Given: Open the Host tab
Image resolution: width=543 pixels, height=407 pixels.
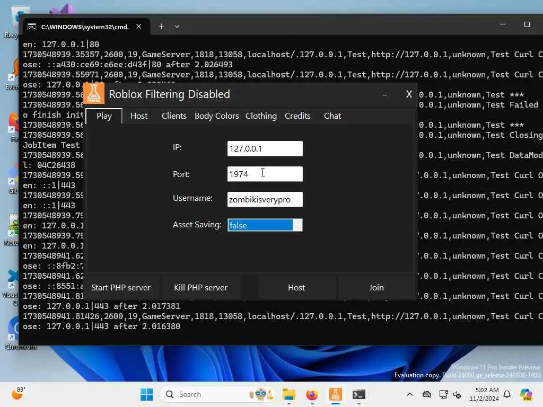Looking at the screenshot, I should tap(139, 116).
